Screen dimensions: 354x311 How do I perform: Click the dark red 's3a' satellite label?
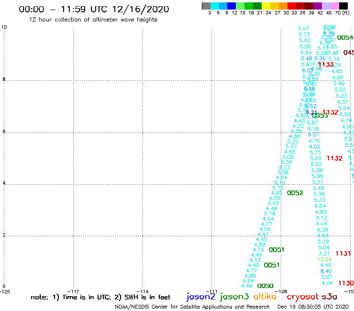330,297
